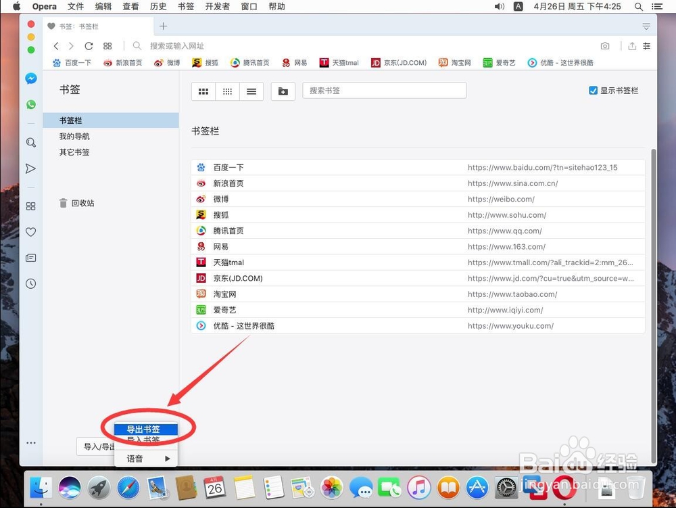Image resolution: width=676 pixels, height=508 pixels.
Task: Create a new bookmark folder
Action: (x=284, y=91)
